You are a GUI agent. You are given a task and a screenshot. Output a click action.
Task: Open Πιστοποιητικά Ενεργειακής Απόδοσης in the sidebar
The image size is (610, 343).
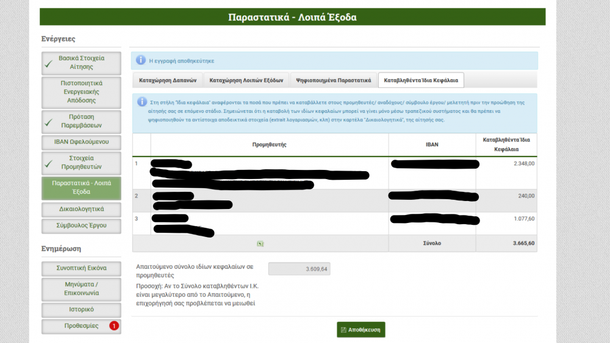pos(81,91)
